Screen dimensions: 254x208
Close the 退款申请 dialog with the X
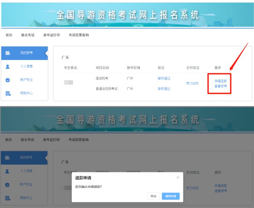(178, 178)
